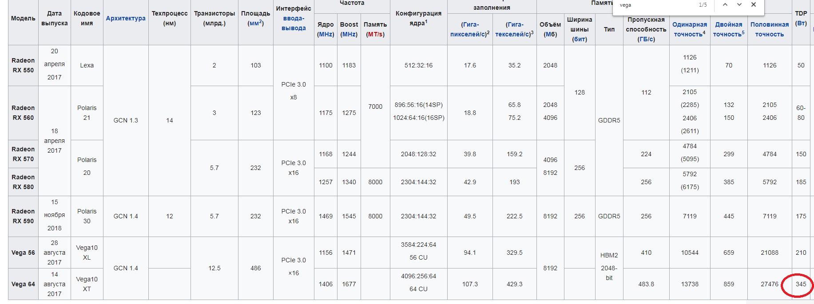814x304 pixels.
Task: Click the '27476' half precision value
Action: click(770, 284)
